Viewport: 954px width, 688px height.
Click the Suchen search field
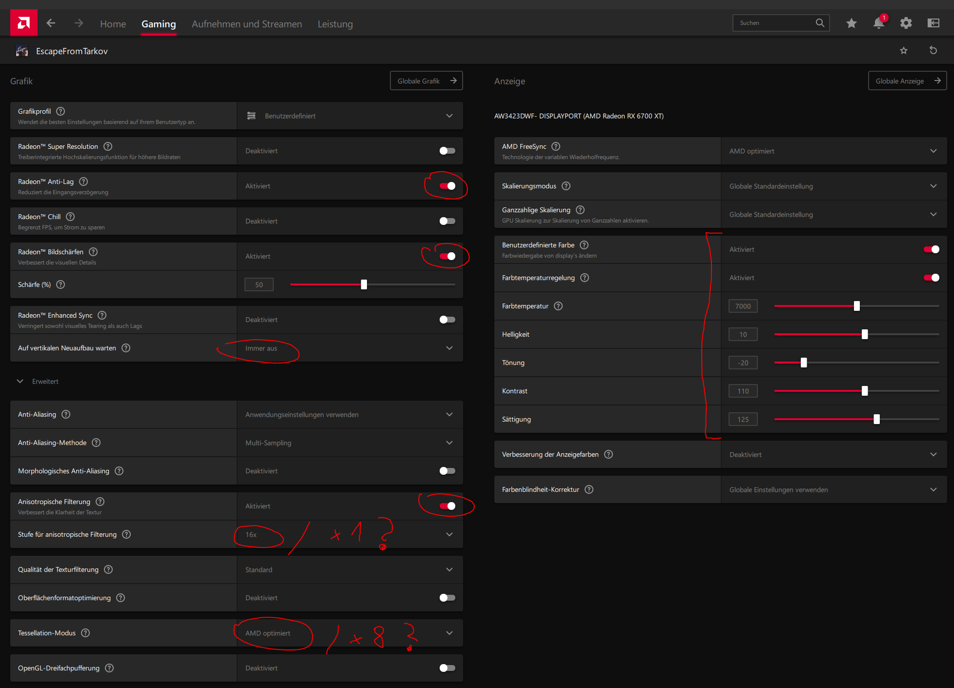click(x=773, y=23)
